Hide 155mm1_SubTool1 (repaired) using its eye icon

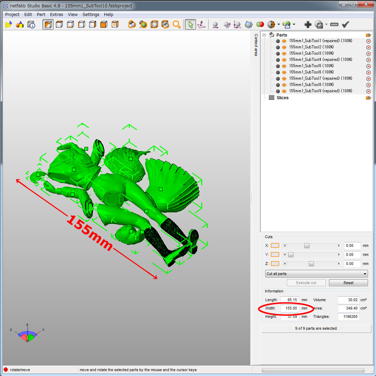pos(284,41)
